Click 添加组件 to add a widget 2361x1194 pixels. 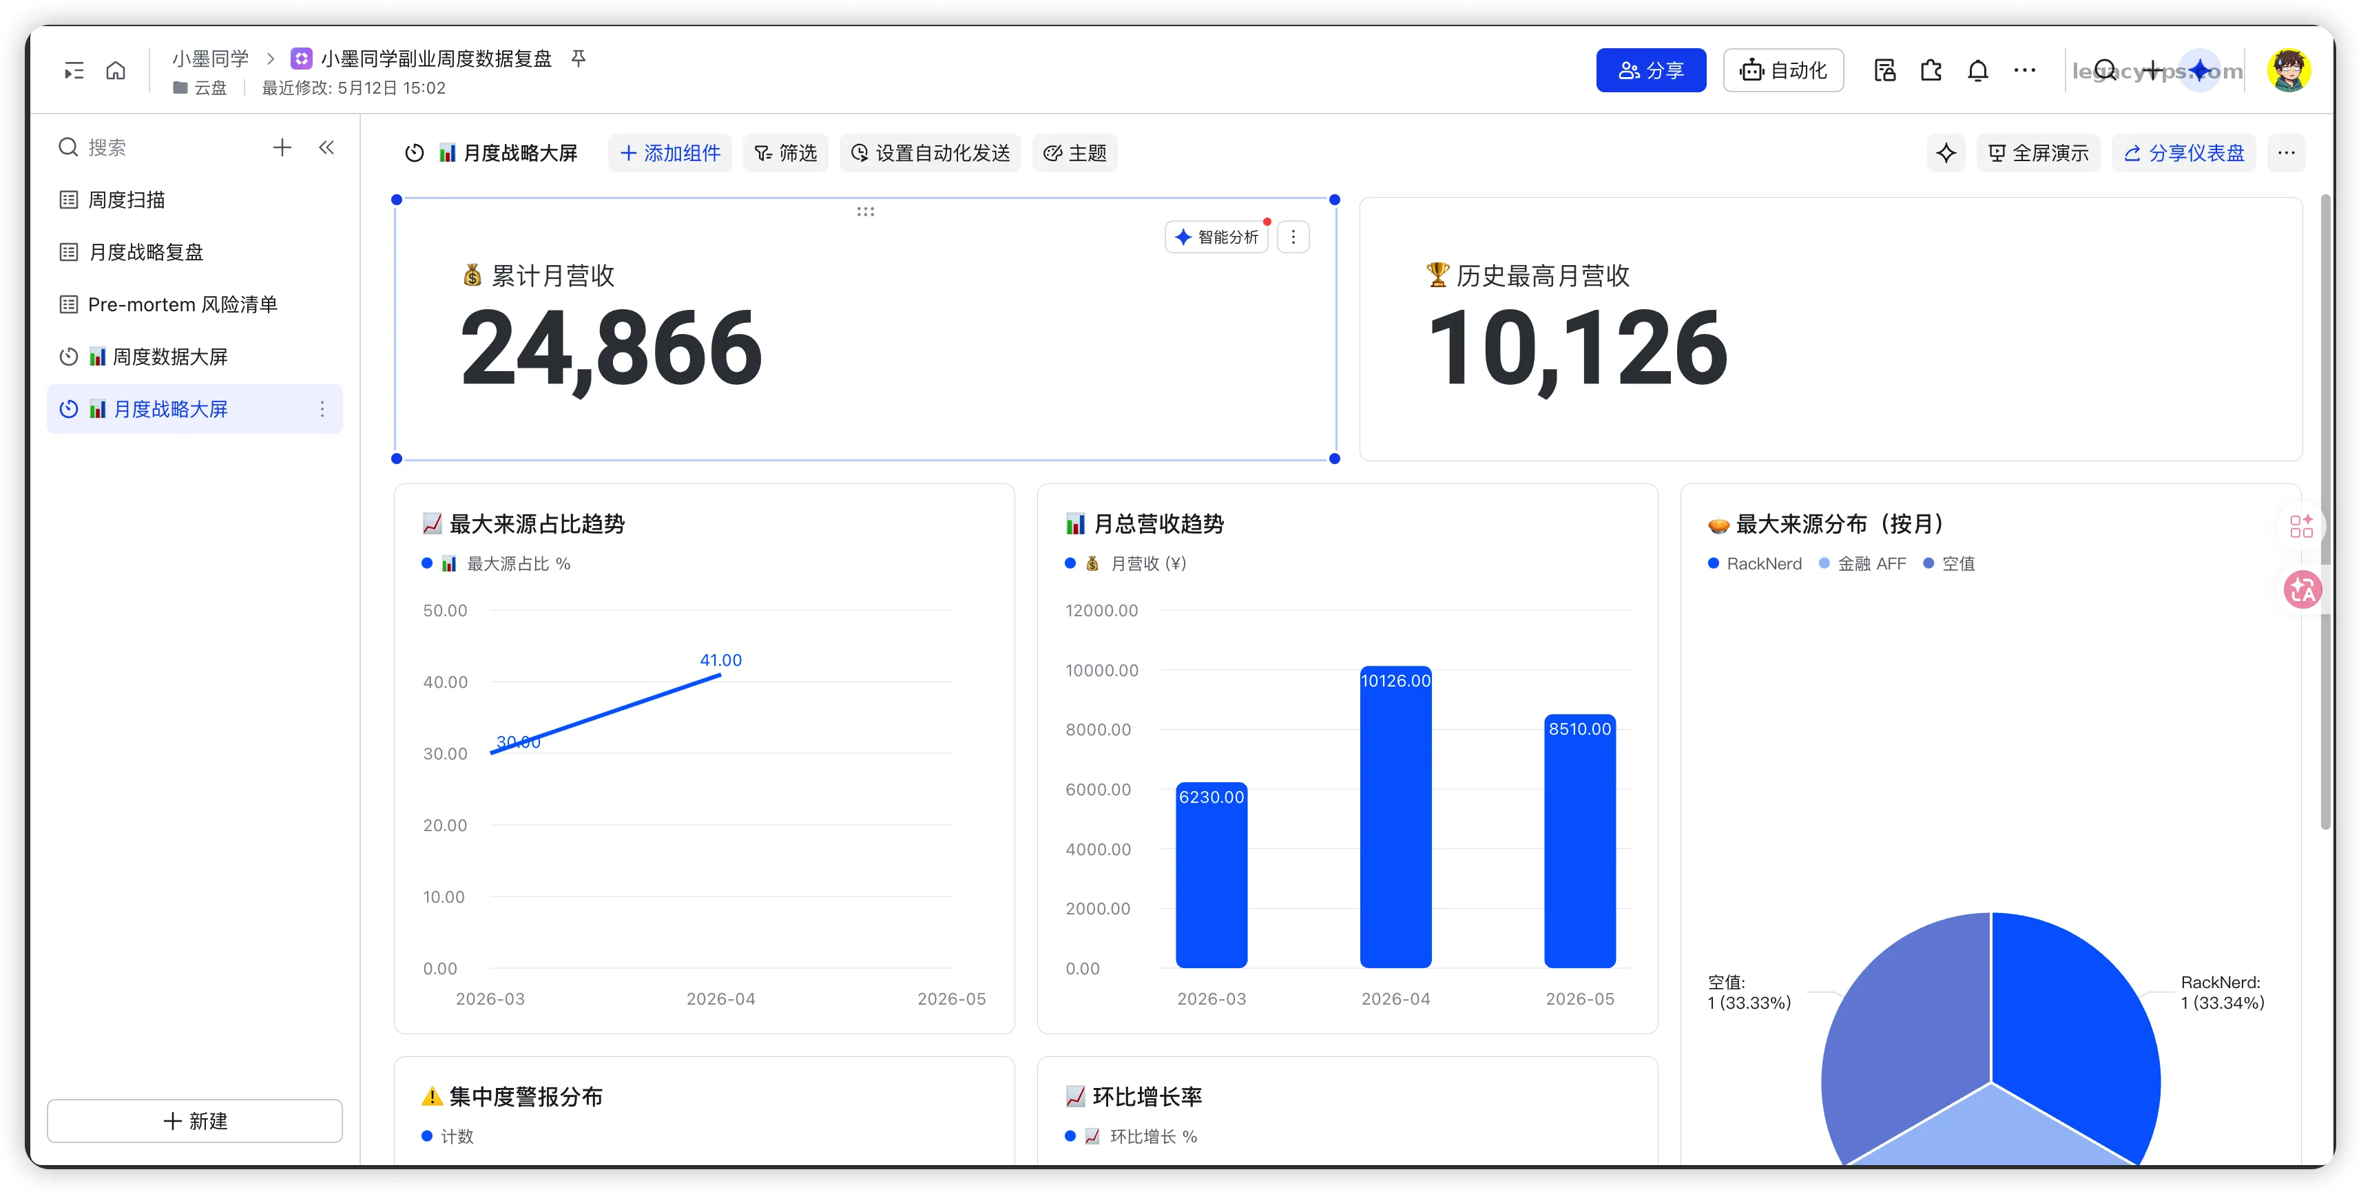(x=670, y=153)
